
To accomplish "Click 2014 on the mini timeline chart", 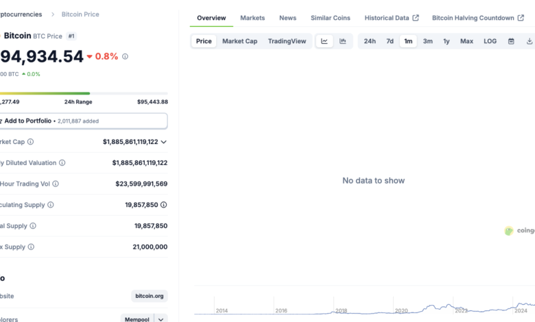I will (x=222, y=311).
